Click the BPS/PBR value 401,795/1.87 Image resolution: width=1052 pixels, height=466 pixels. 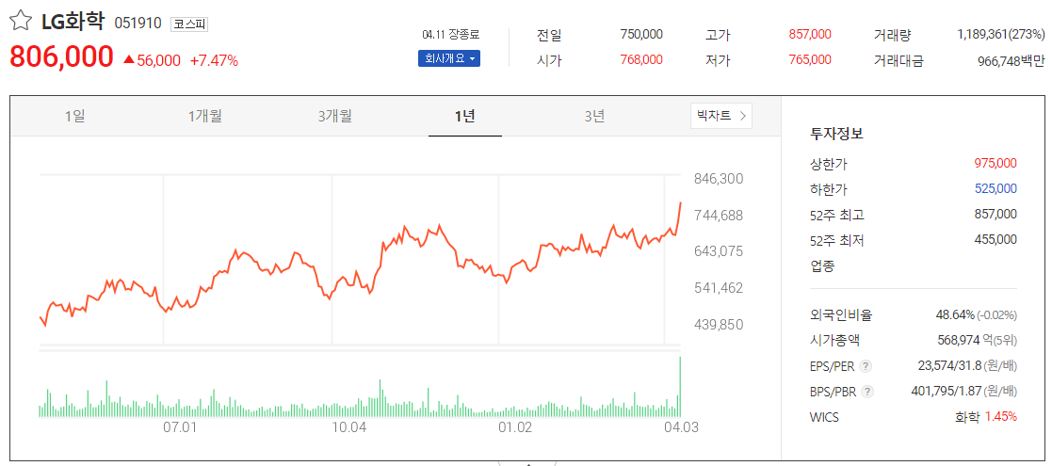(947, 391)
